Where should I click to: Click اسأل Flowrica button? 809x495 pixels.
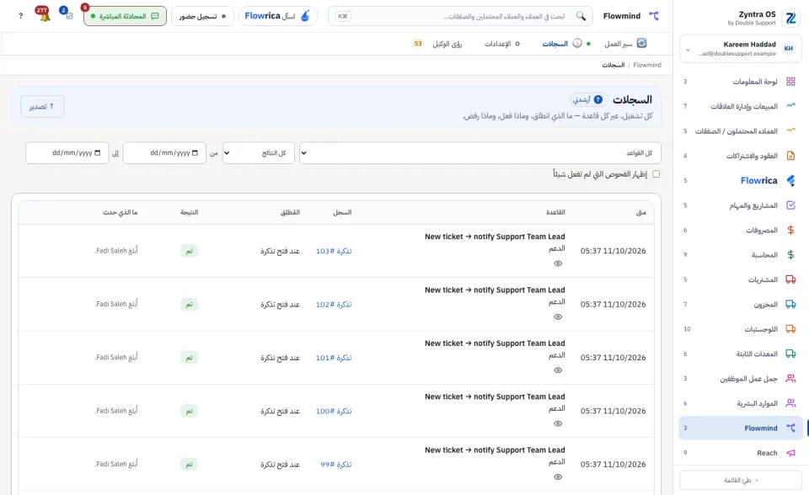click(x=277, y=16)
